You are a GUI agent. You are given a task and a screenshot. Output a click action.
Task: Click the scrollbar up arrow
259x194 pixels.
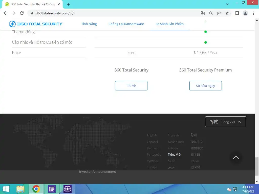(257, 20)
